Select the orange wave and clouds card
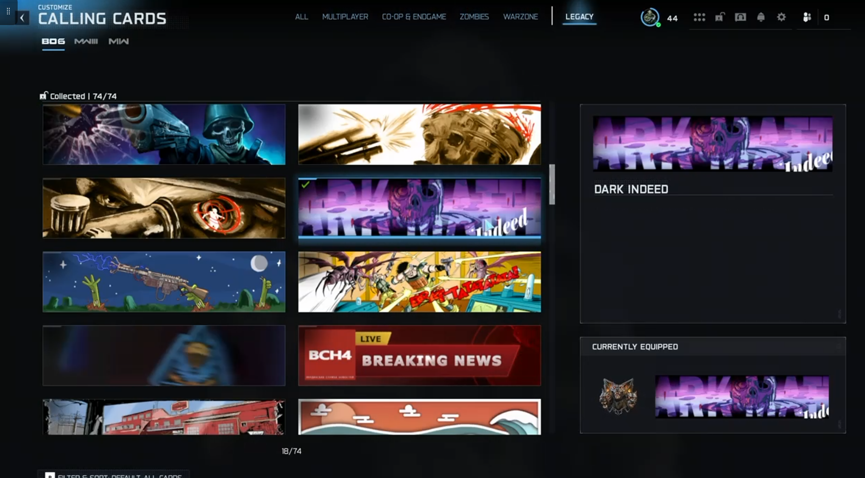The width and height of the screenshot is (865, 478). pyautogui.click(x=419, y=417)
